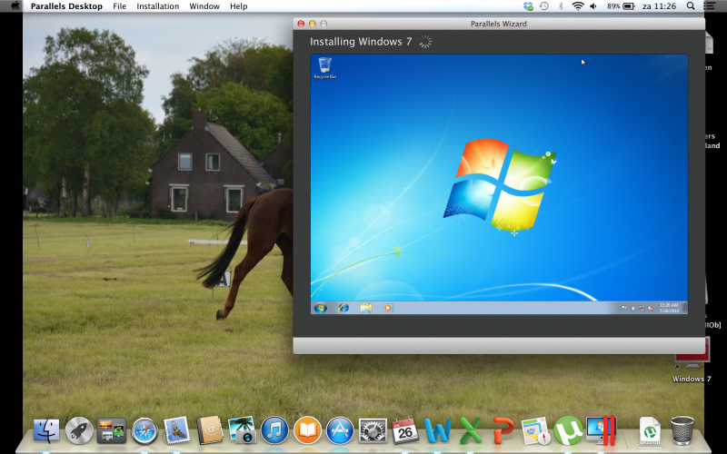727x454 pixels.
Task: Open Safari from the Dock
Action: pos(144,429)
